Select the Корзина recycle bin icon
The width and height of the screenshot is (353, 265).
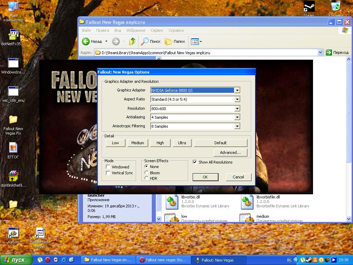coord(336,6)
